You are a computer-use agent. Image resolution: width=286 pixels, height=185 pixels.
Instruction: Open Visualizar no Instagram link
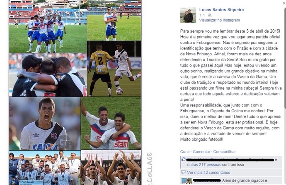[x=219, y=20]
